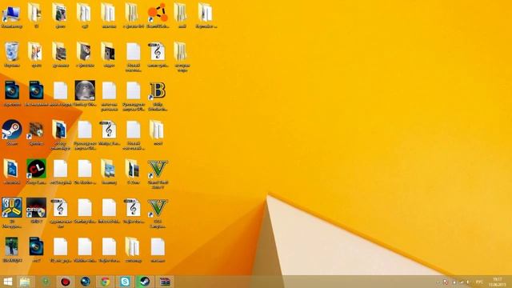This screenshot has height=288, width=512.
Task: Select the Steam desktop shortcut
Action: 12,133
